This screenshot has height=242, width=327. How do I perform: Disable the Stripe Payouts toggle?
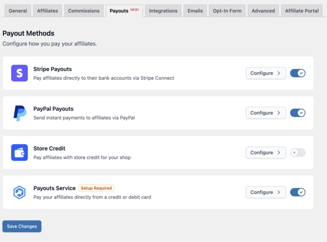(x=298, y=73)
